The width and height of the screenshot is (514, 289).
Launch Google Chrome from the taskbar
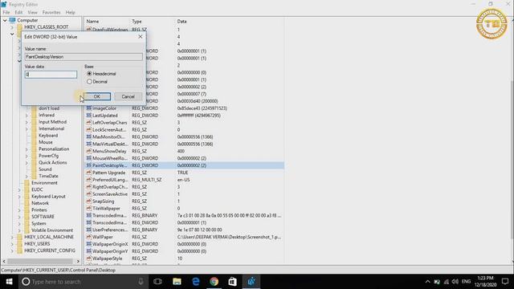[x=214, y=282]
